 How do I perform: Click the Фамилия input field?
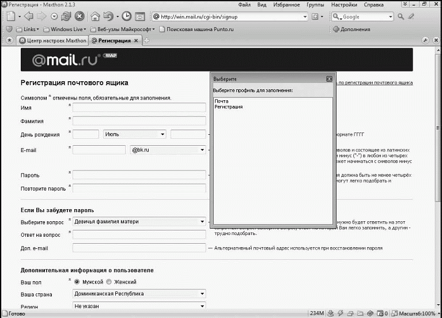[139, 120]
